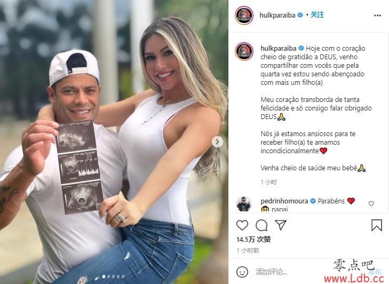Open pedrinhomoura's profile picture
The width and height of the screenshot is (389, 284).
(x=244, y=204)
